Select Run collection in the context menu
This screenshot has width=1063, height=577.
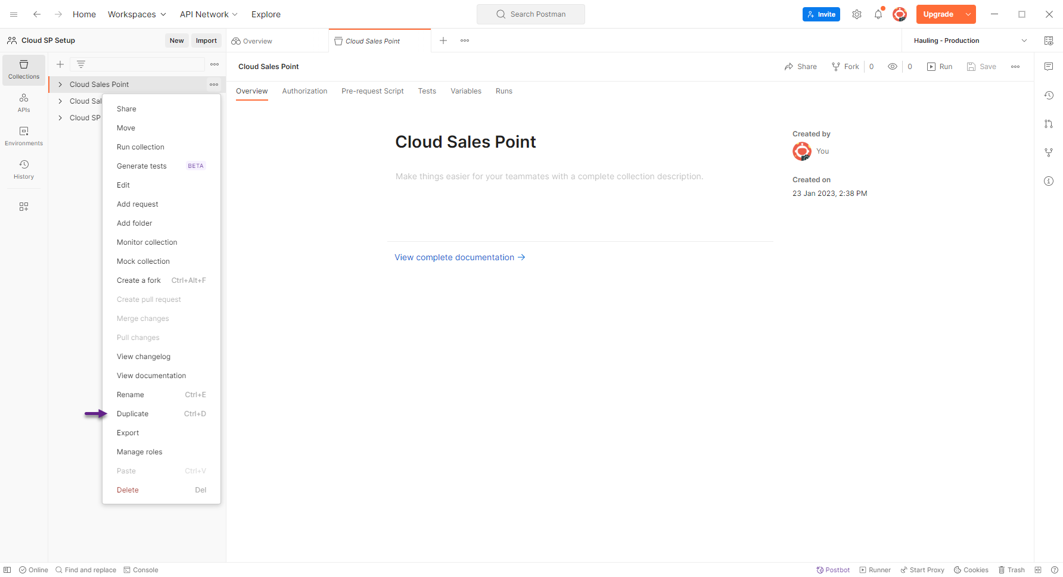click(161, 147)
